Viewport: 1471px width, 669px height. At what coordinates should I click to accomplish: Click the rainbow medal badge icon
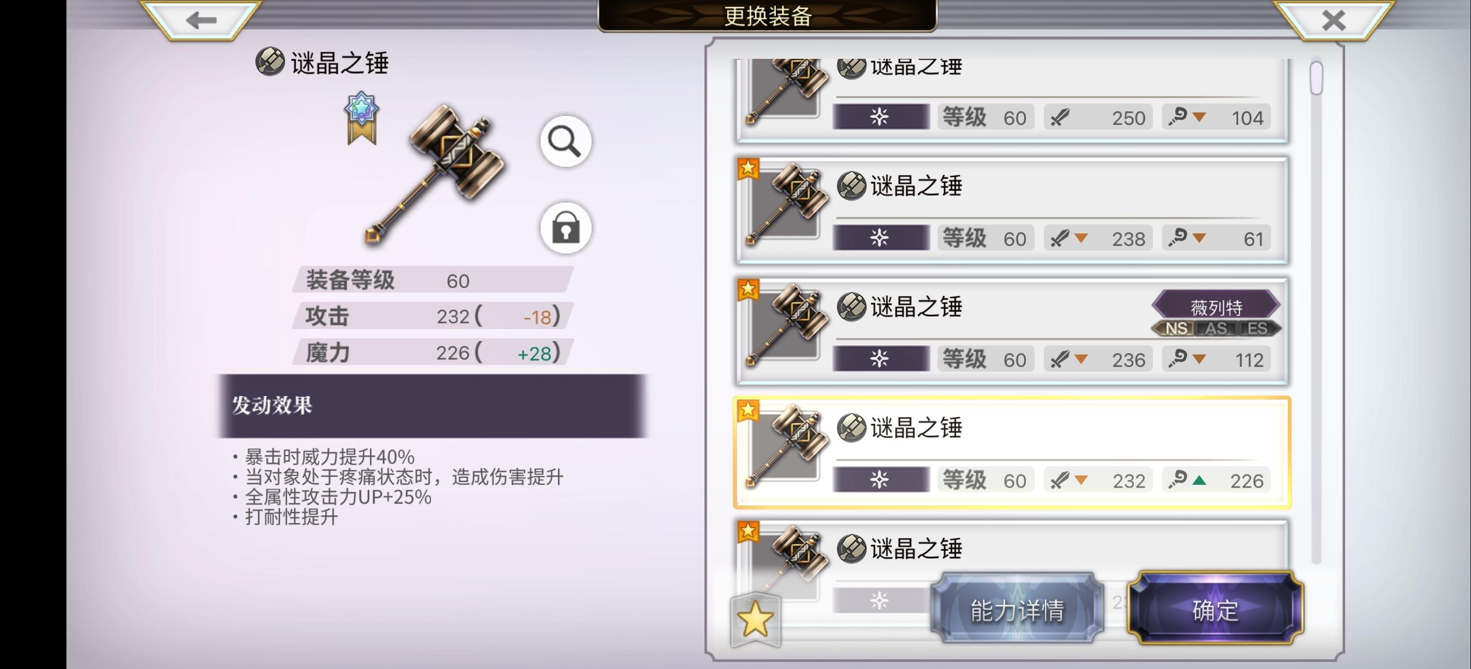362,118
